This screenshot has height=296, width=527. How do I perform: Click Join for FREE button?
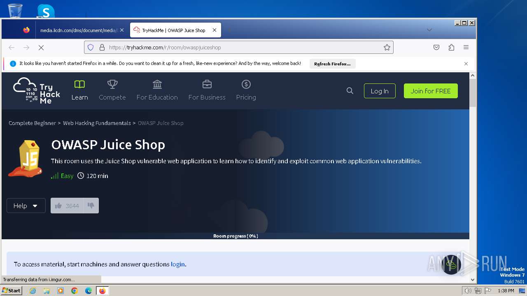(431, 91)
